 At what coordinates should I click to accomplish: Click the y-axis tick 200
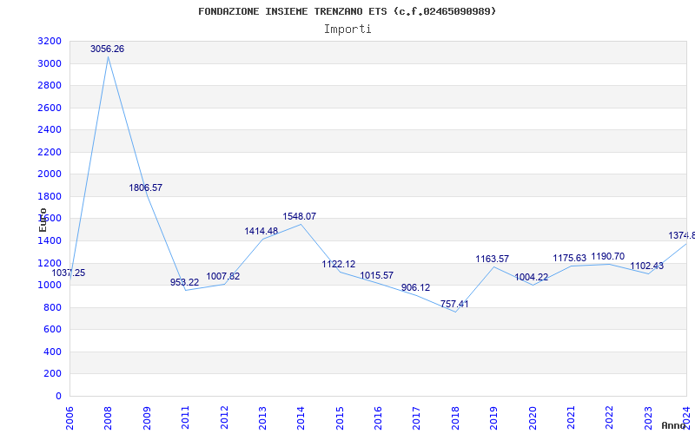(53, 374)
